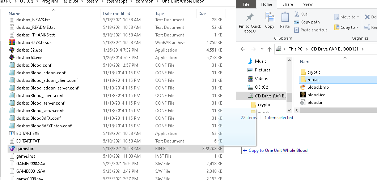The width and height of the screenshot is (377, 180).
Task: Click the Copy icon in ribbon
Action: [270, 17]
